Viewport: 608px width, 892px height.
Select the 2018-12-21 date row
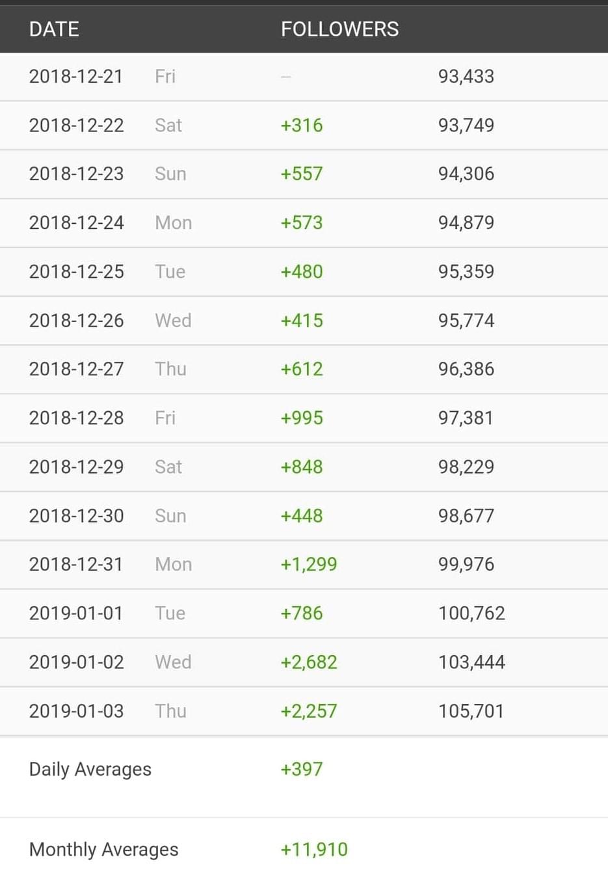click(x=304, y=77)
